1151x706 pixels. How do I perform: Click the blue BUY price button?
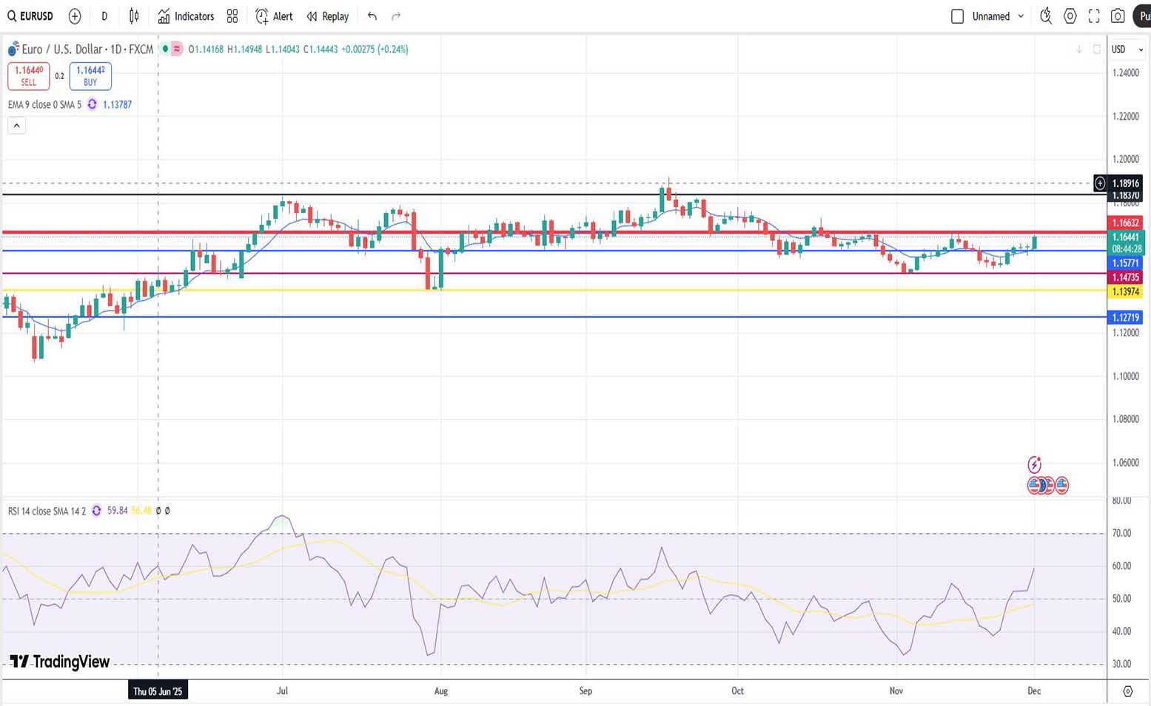[x=90, y=75]
